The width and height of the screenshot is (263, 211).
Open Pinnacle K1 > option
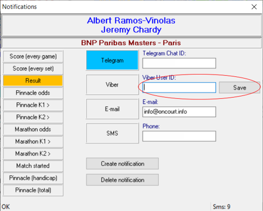coord(33,105)
